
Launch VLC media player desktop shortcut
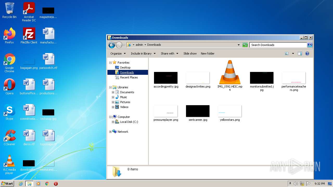[9, 165]
